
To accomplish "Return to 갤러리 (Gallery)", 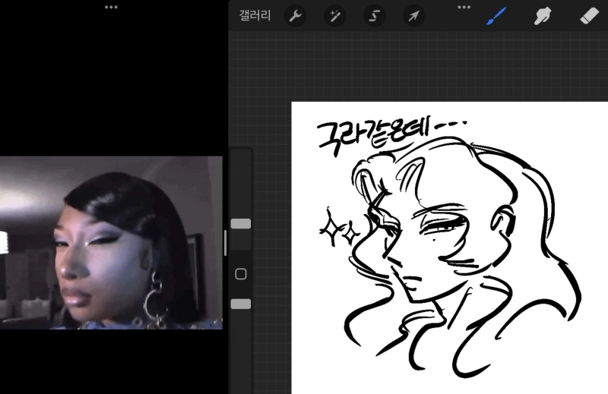I will tap(255, 15).
